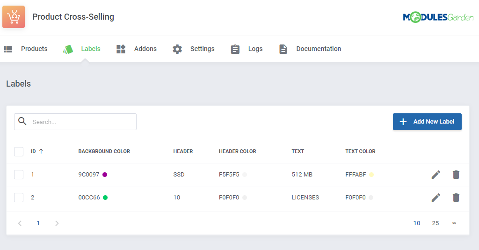
Task: Click the Logs clipboard icon
Action: [x=235, y=49]
